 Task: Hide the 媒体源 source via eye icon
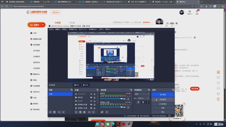pyautogui.click(x=91, y=97)
